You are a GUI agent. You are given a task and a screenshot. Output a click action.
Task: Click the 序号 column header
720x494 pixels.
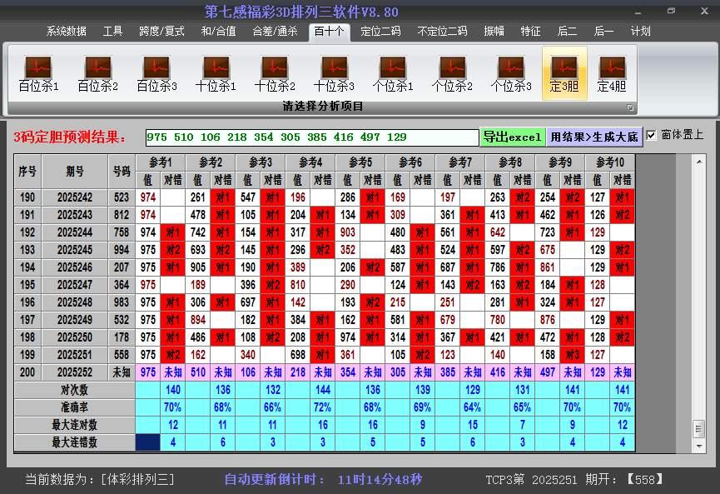[x=27, y=172]
